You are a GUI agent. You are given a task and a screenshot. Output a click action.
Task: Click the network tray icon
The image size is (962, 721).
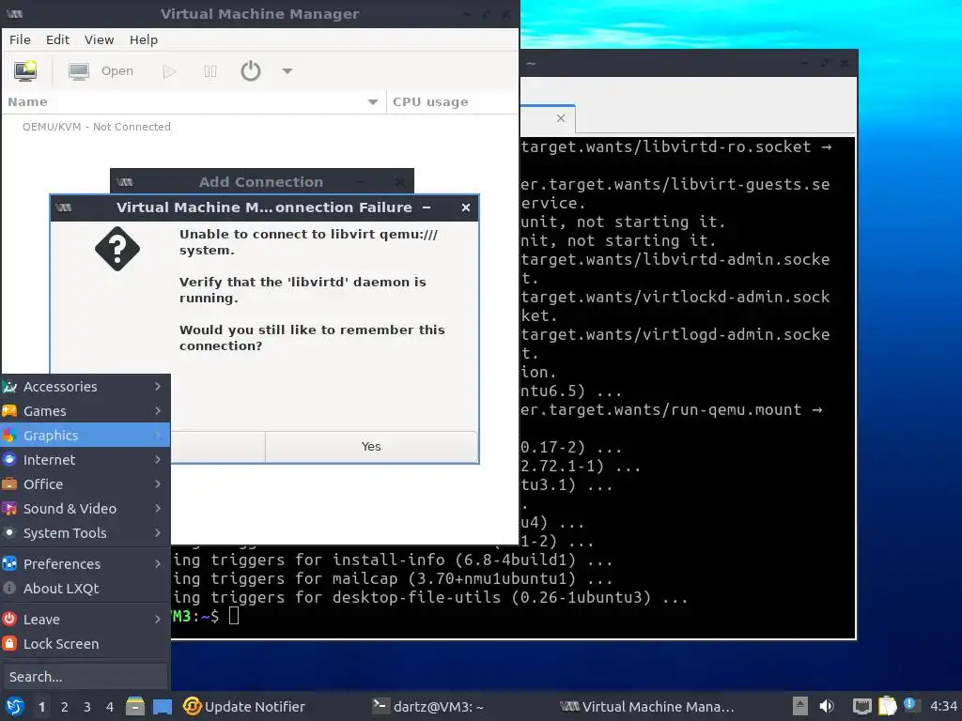click(x=862, y=707)
